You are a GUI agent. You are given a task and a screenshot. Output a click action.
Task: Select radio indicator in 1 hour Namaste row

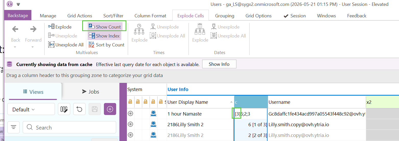click(x=130, y=114)
